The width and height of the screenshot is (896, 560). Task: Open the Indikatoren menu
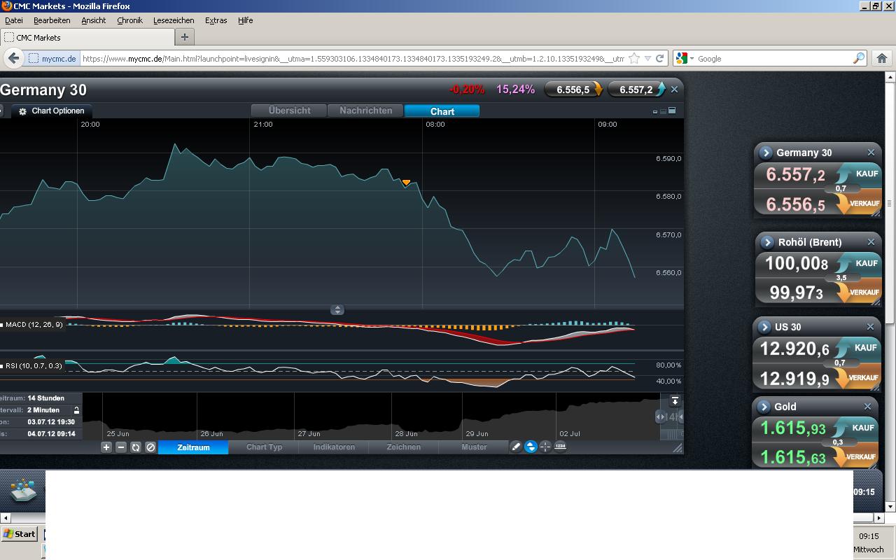[334, 447]
